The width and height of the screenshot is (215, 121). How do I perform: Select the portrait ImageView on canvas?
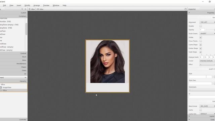click(x=107, y=62)
